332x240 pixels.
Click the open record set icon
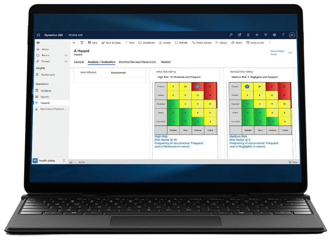tap(82, 43)
